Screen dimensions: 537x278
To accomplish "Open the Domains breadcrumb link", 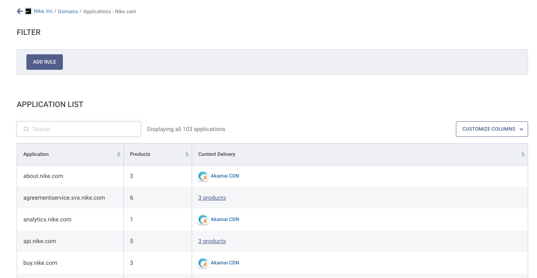I will pyautogui.click(x=68, y=12).
